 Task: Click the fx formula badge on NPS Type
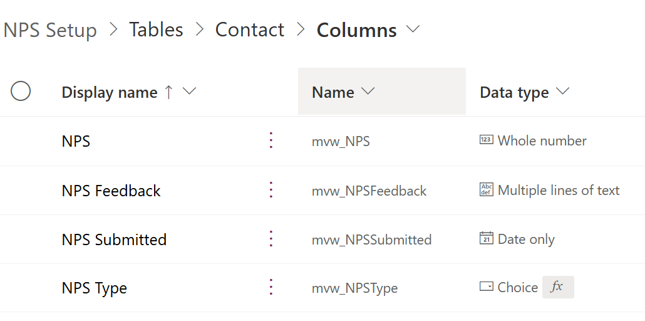pyautogui.click(x=557, y=287)
